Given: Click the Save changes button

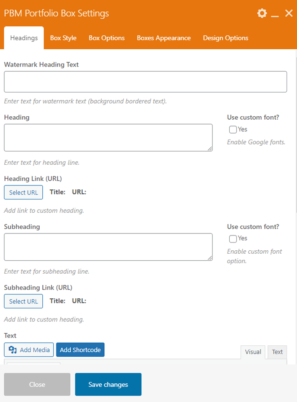Looking at the screenshot, I should tap(108, 384).
